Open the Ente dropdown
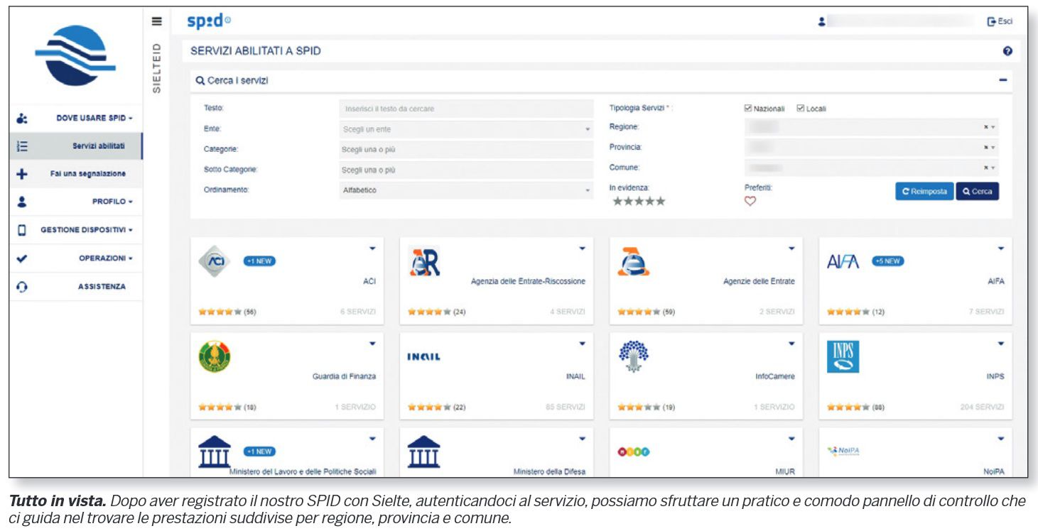The height and width of the screenshot is (531, 1038). pos(466,129)
